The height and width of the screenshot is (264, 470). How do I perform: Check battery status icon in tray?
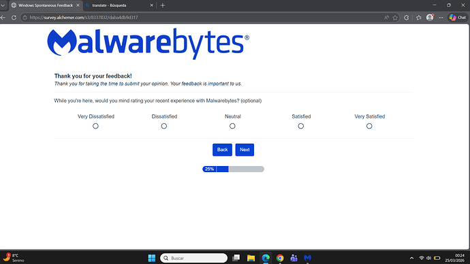(x=437, y=258)
